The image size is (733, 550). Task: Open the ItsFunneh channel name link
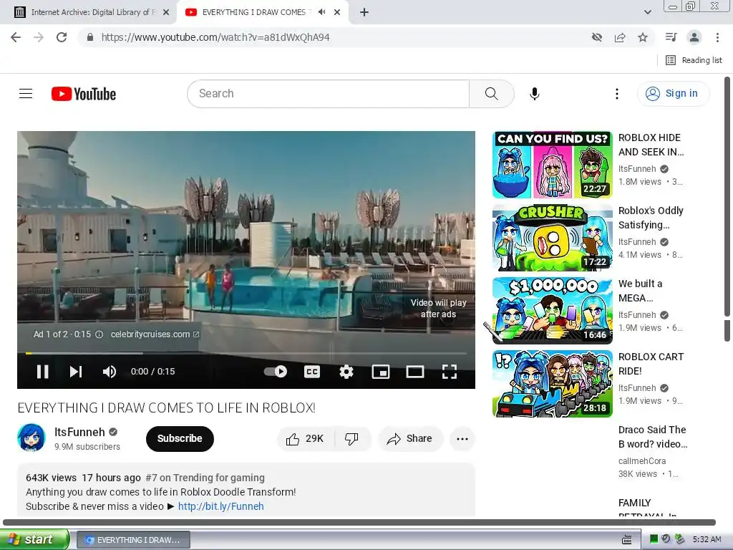[x=79, y=432]
